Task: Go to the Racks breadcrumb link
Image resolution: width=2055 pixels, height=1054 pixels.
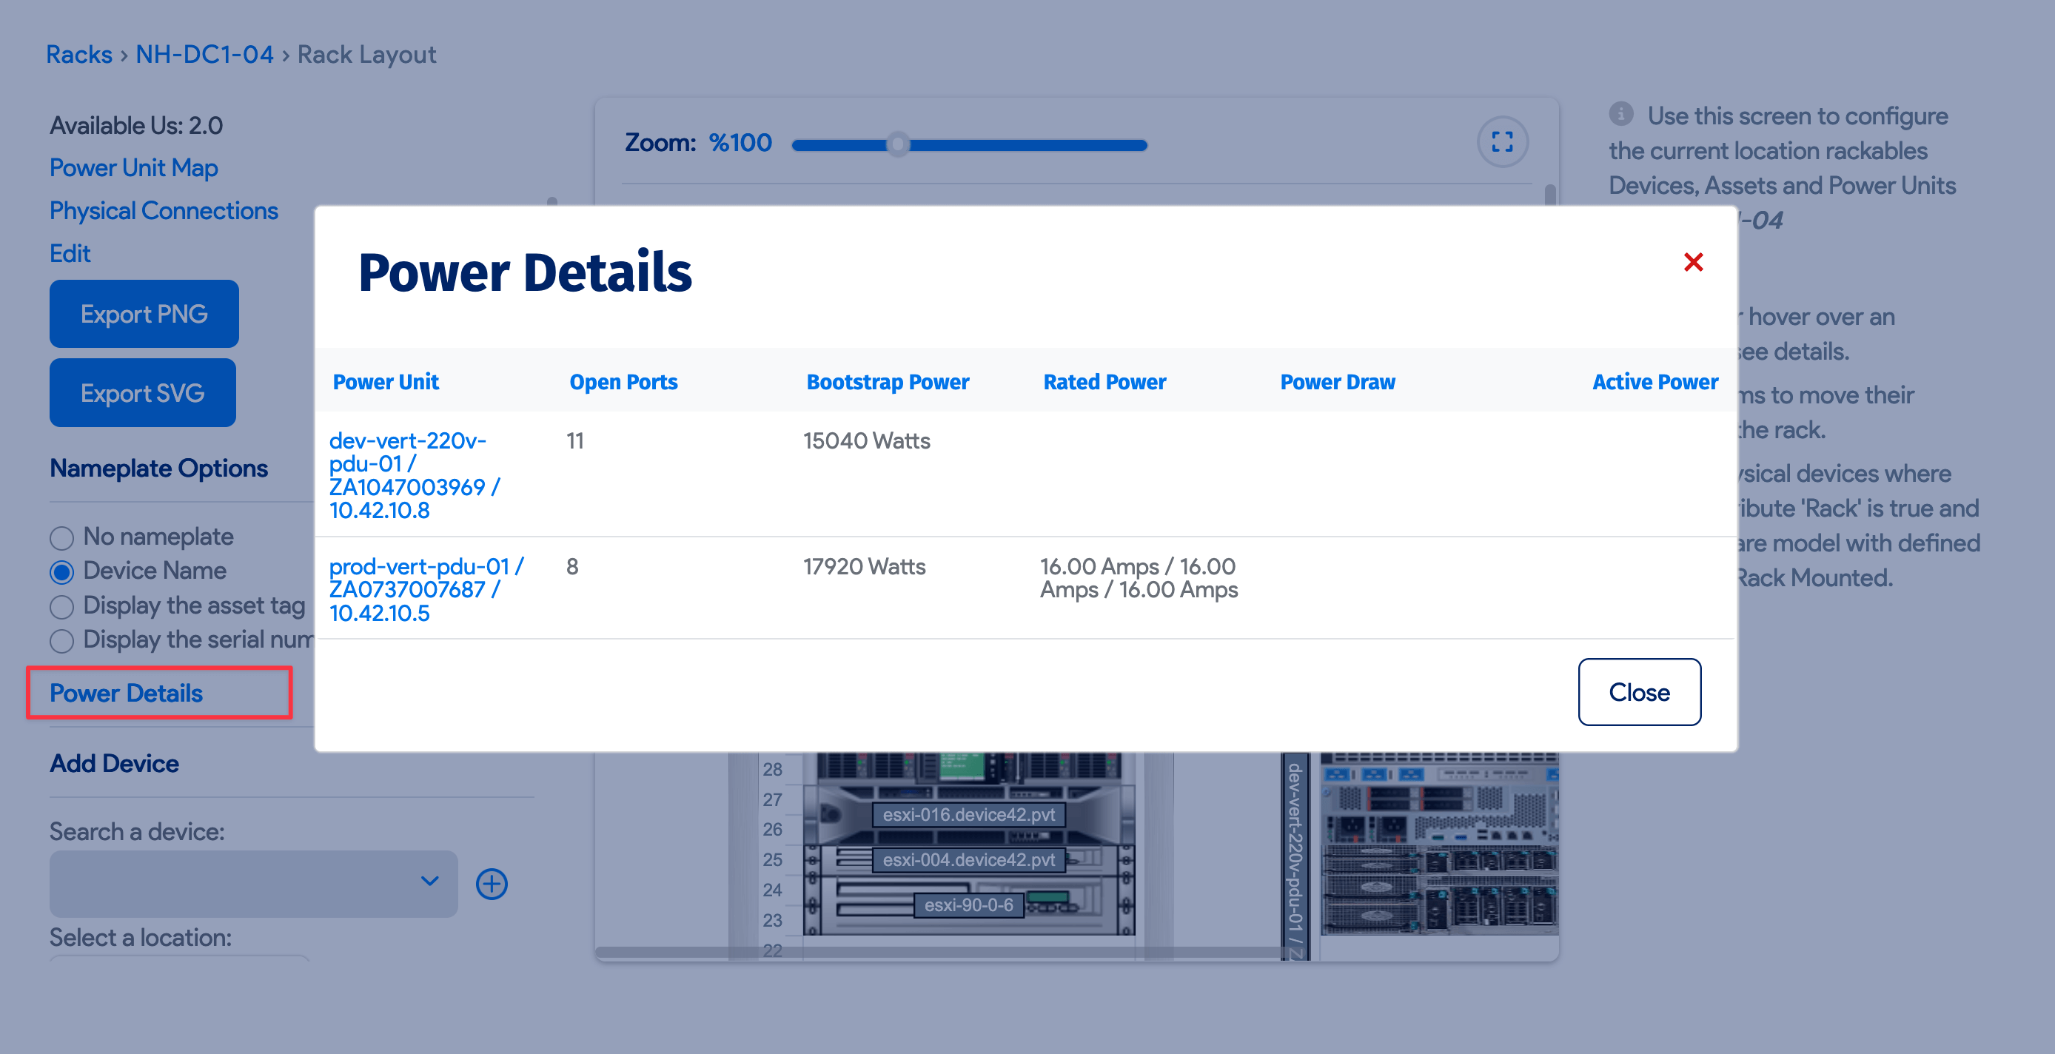Action: click(x=78, y=54)
